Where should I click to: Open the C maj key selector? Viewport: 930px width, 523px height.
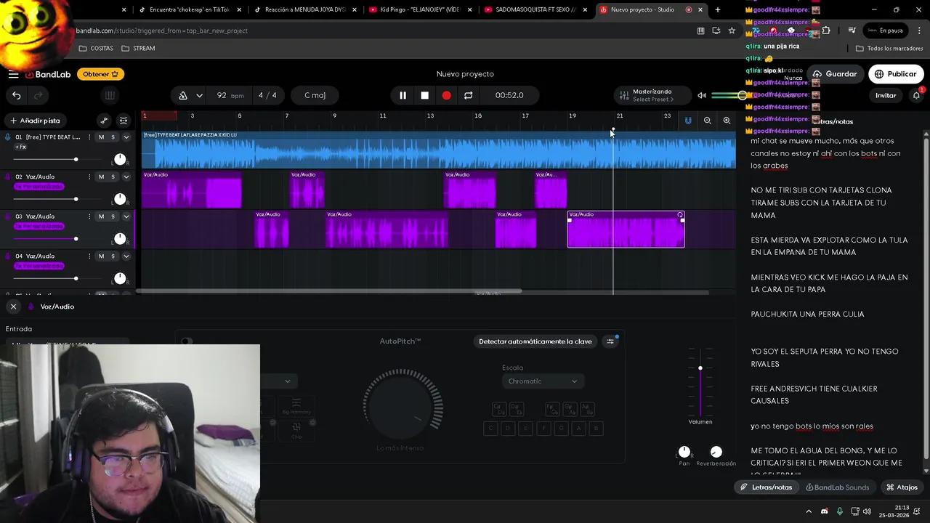click(315, 95)
